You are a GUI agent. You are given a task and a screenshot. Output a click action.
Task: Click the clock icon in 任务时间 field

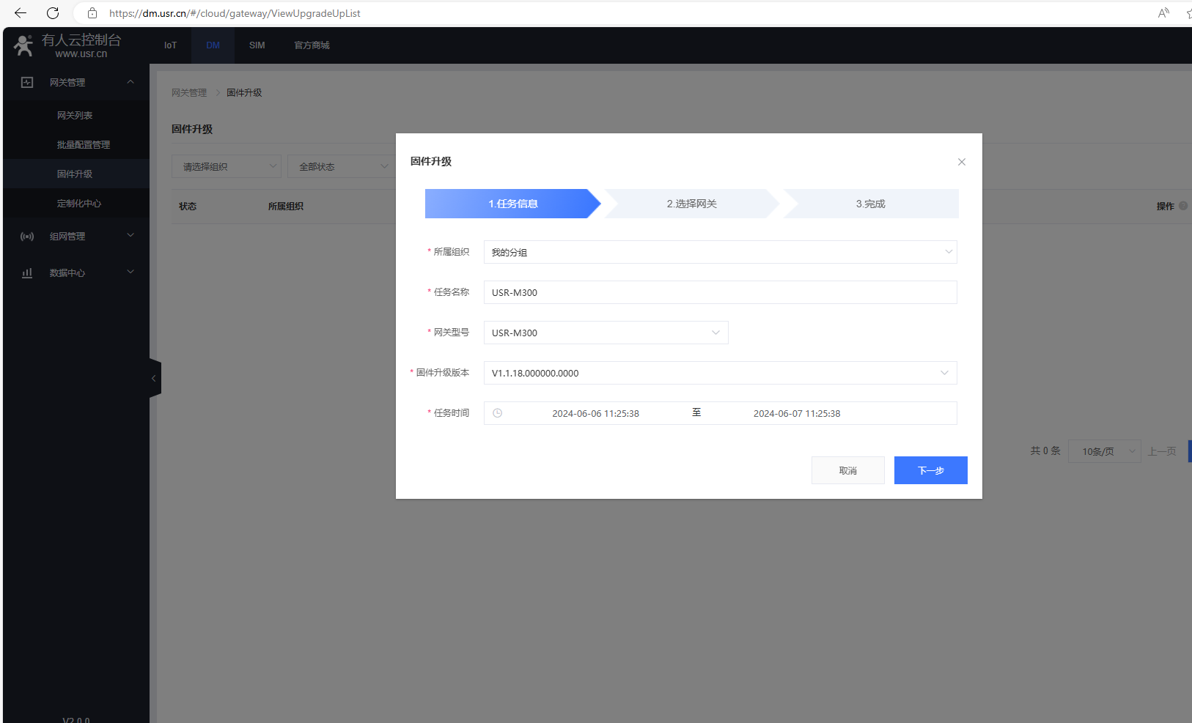pyautogui.click(x=497, y=413)
